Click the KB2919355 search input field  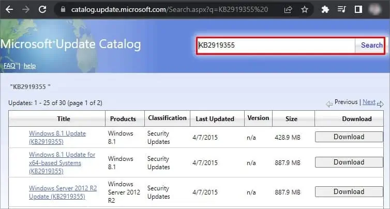coord(276,46)
